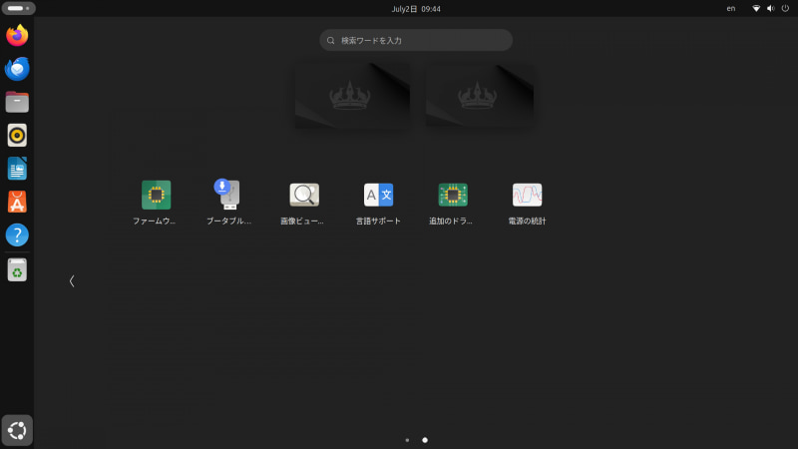Launch the 追加のドラ... additional drivers app

click(x=453, y=203)
